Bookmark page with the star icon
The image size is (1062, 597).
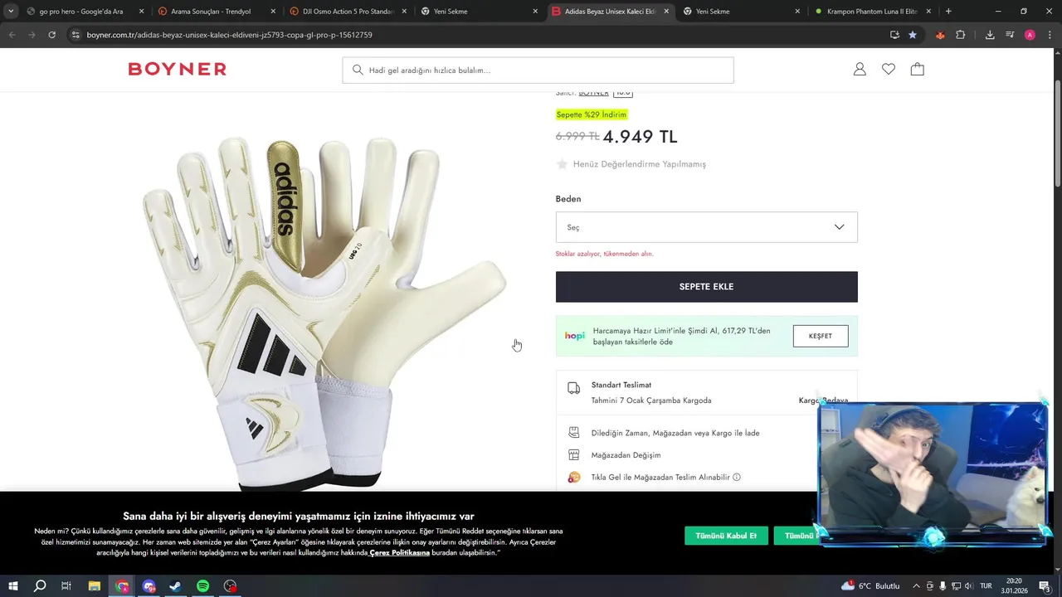point(913,35)
